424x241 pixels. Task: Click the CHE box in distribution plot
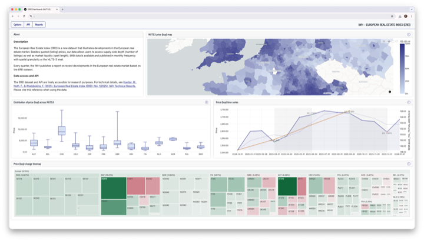(61, 130)
